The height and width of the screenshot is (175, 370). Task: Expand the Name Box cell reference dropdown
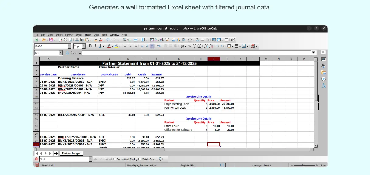61,53
